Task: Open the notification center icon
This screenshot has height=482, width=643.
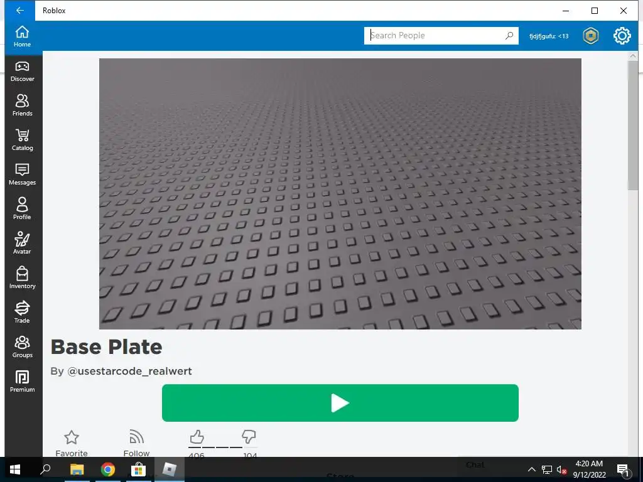Action: [x=623, y=469]
